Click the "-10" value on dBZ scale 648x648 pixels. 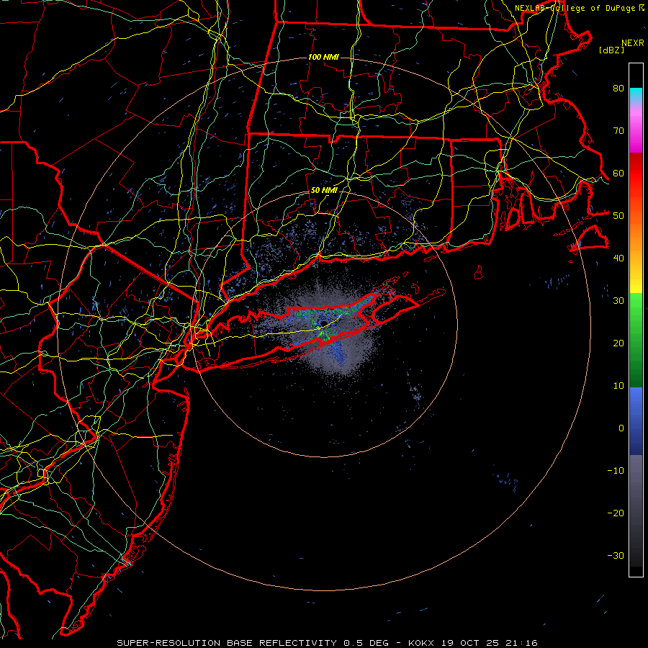pos(616,471)
